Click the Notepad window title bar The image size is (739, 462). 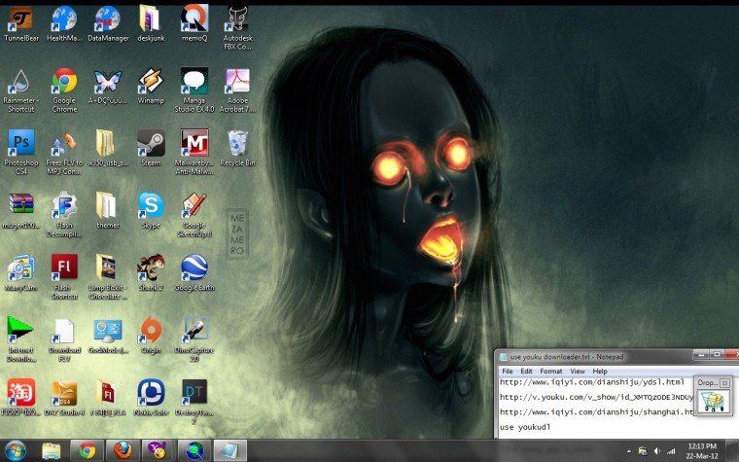(594, 356)
